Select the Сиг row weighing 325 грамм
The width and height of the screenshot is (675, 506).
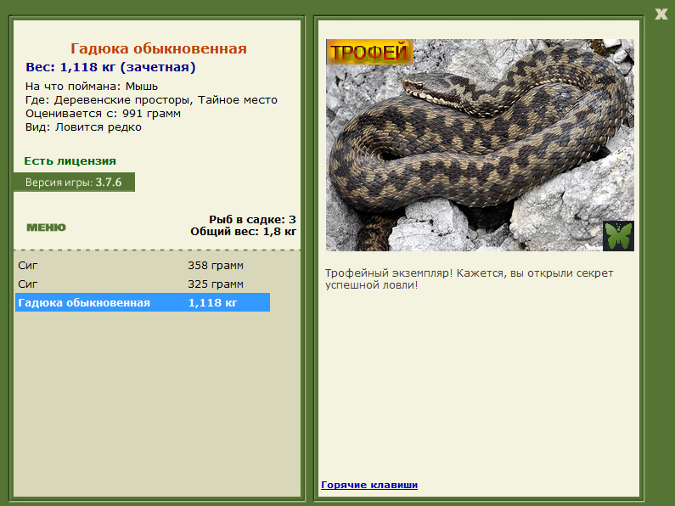pos(143,284)
